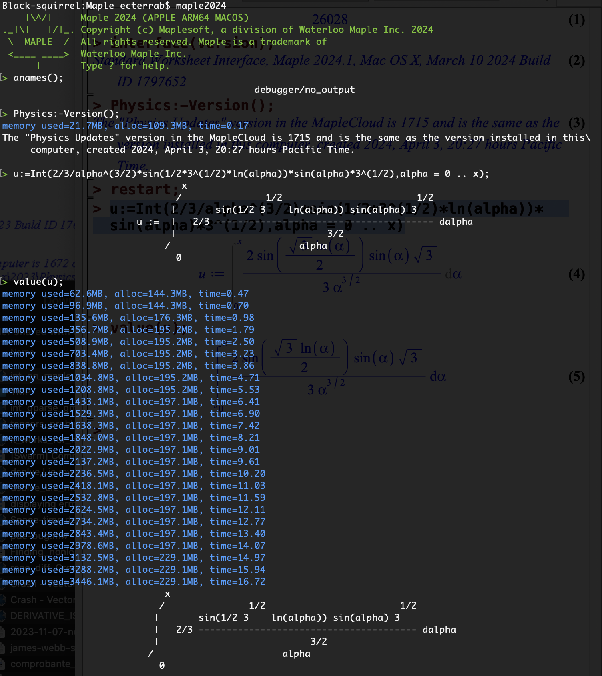Click equation label (2) in Maple worksheet
Image resolution: width=602 pixels, height=676 pixels.
coord(576,60)
